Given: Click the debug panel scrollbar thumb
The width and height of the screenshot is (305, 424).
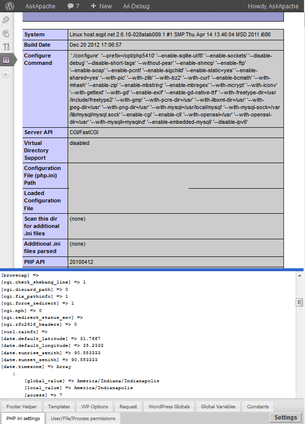Looking at the screenshot, I should [x=299, y=302].
